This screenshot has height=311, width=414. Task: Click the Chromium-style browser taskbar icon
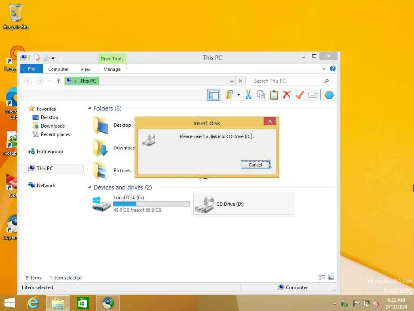(108, 303)
